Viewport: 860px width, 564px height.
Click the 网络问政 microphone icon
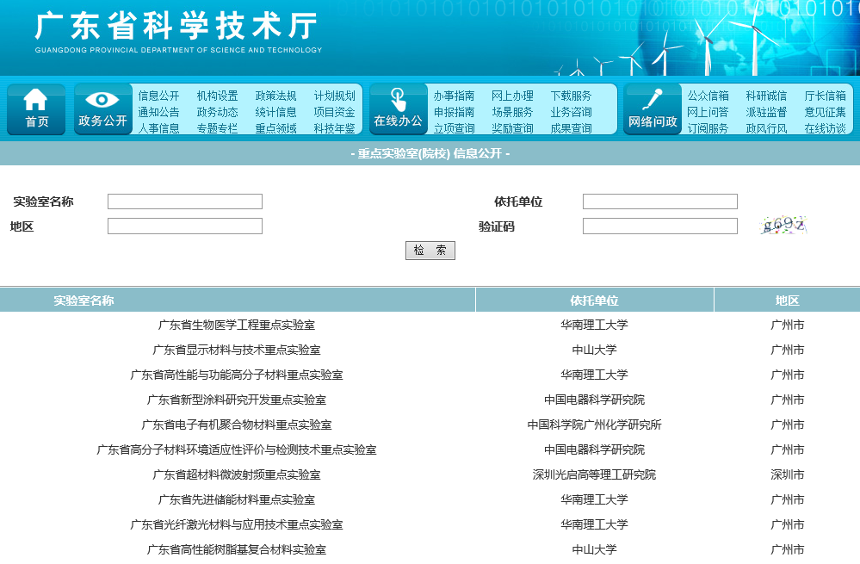[652, 108]
